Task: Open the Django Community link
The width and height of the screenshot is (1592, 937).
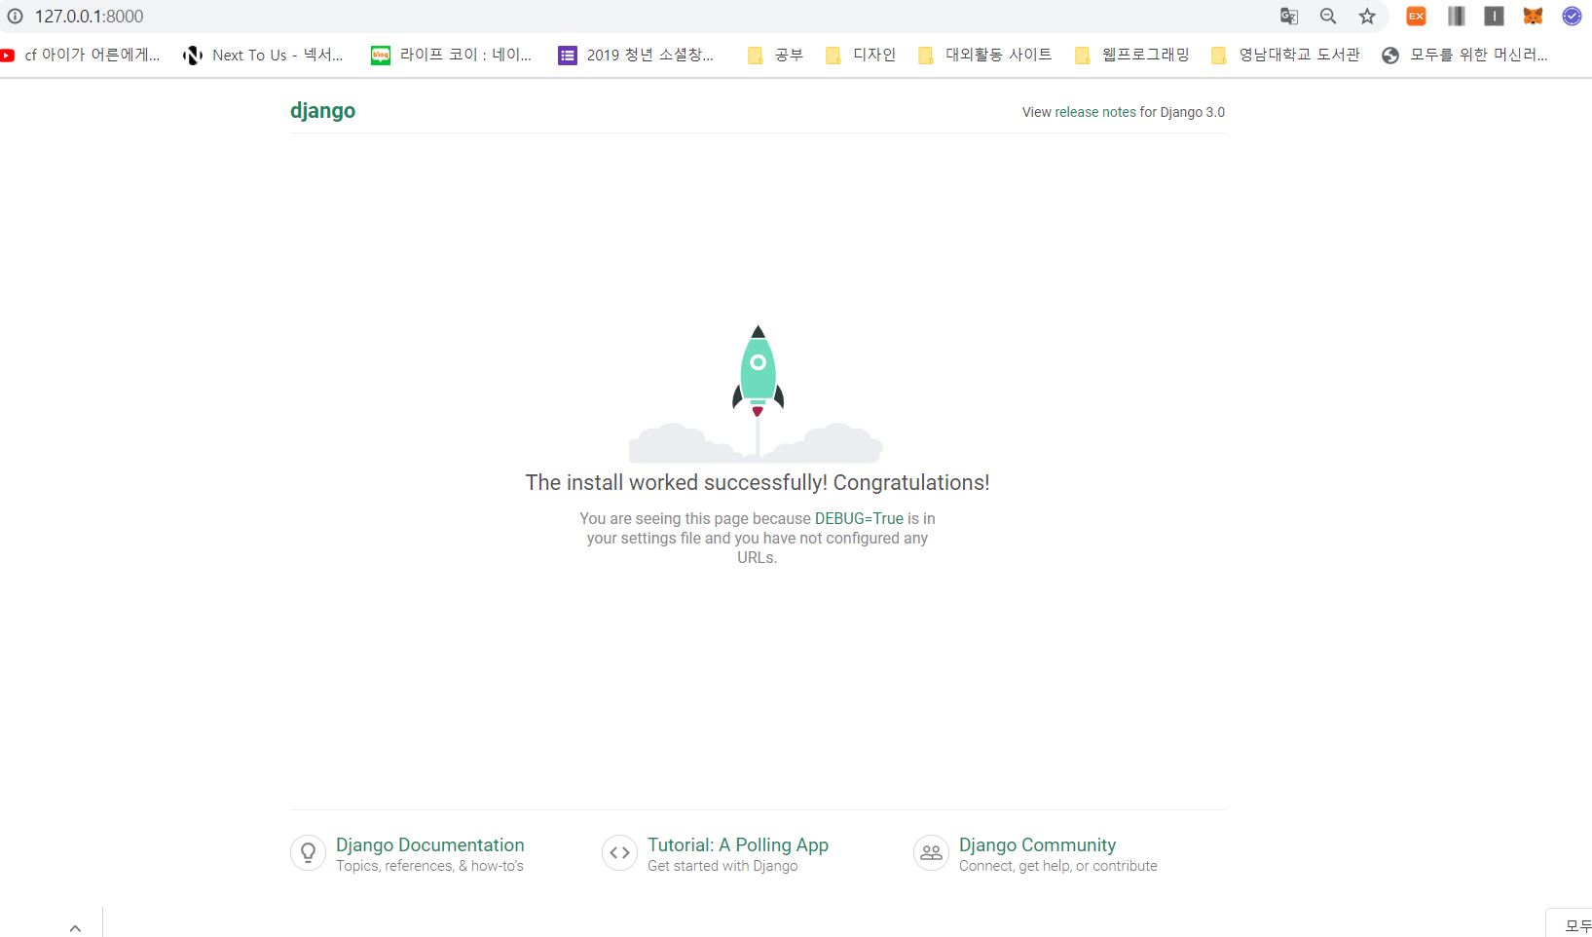Action: (x=1037, y=844)
